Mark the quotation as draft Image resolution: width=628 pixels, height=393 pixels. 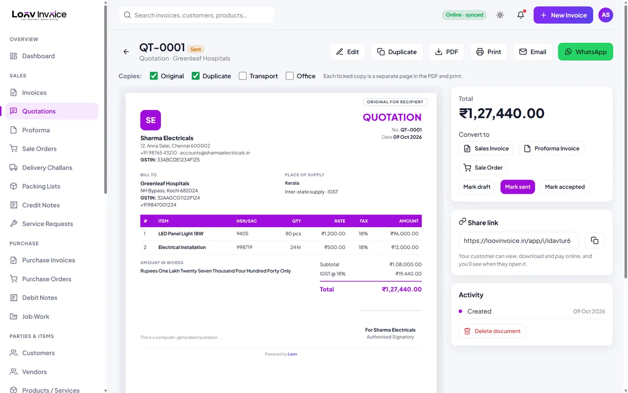coord(477,187)
